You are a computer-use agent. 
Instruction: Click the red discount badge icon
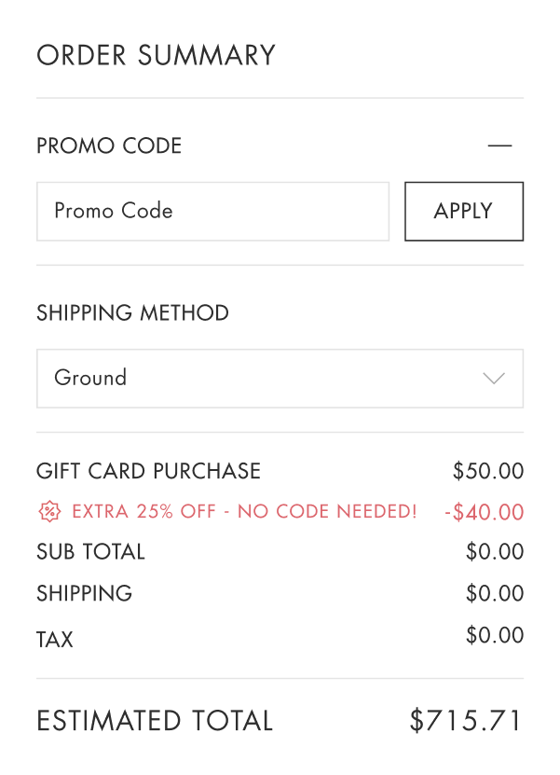pyautogui.click(x=49, y=511)
